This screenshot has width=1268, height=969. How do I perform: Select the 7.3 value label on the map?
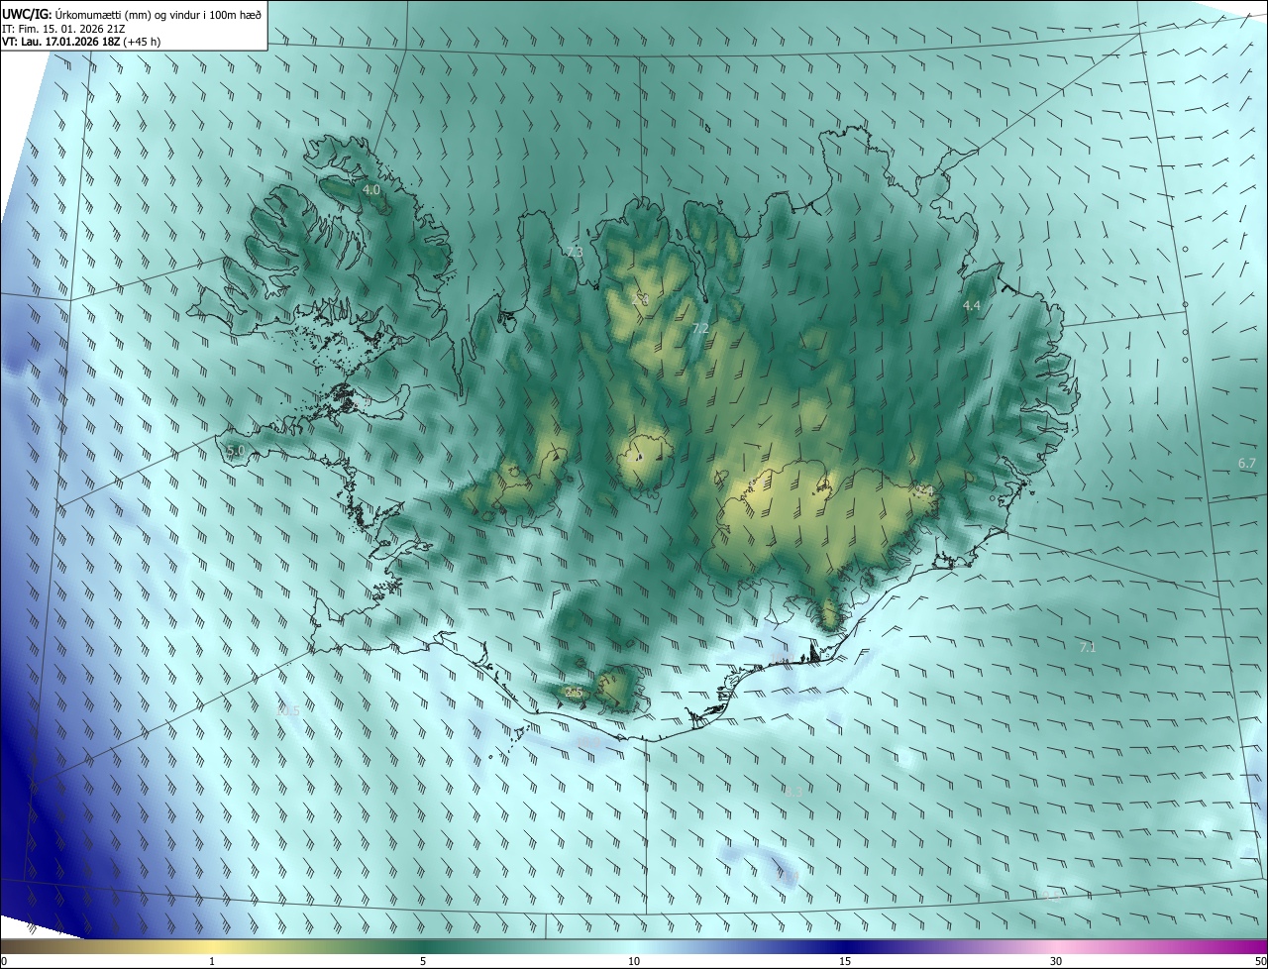575,253
